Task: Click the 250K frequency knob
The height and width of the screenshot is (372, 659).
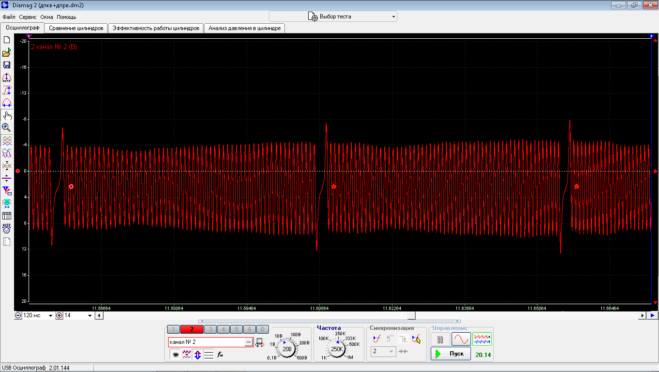Action: (x=337, y=349)
